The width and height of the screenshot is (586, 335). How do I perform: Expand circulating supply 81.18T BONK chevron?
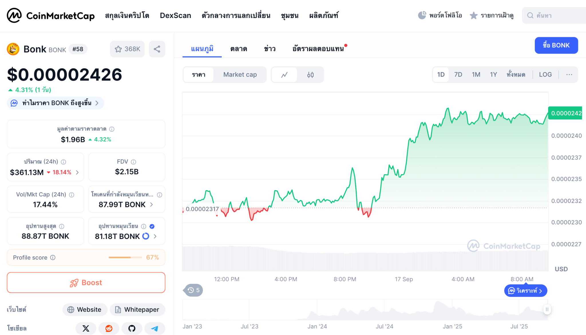155,236
